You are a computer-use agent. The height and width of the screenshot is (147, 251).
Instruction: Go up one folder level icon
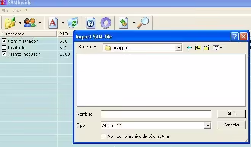[x=198, y=48]
